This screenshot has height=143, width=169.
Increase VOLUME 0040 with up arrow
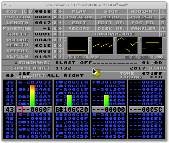coord(55,40)
